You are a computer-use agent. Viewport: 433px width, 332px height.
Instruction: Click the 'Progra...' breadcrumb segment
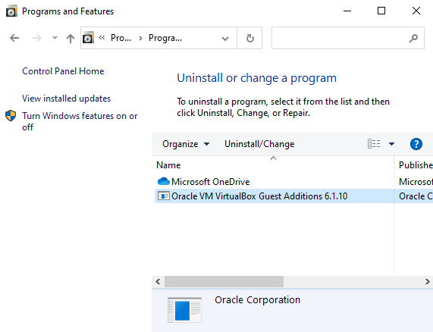[165, 38]
